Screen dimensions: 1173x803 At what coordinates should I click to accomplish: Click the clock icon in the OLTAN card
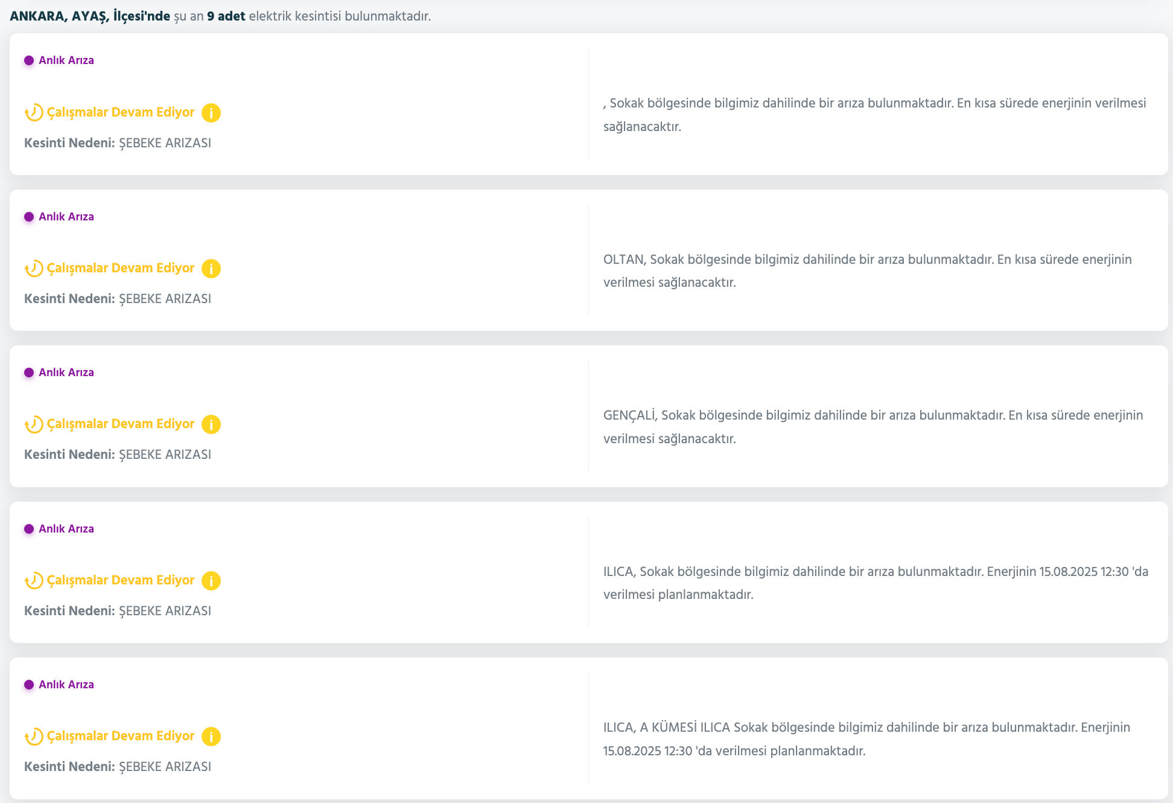[34, 269]
